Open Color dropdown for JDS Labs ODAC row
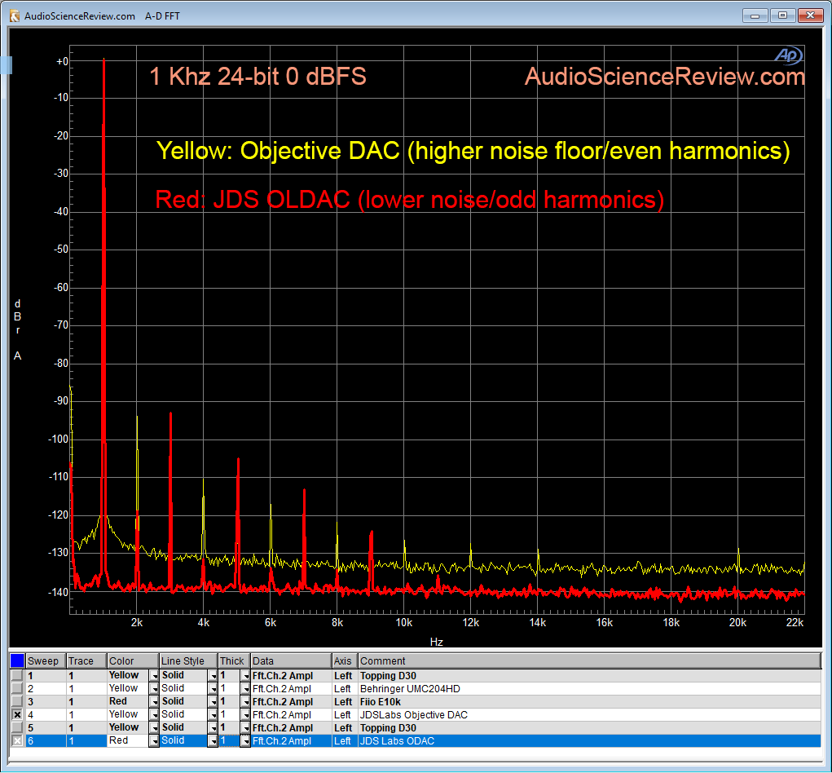The width and height of the screenshot is (832, 773). 154,740
